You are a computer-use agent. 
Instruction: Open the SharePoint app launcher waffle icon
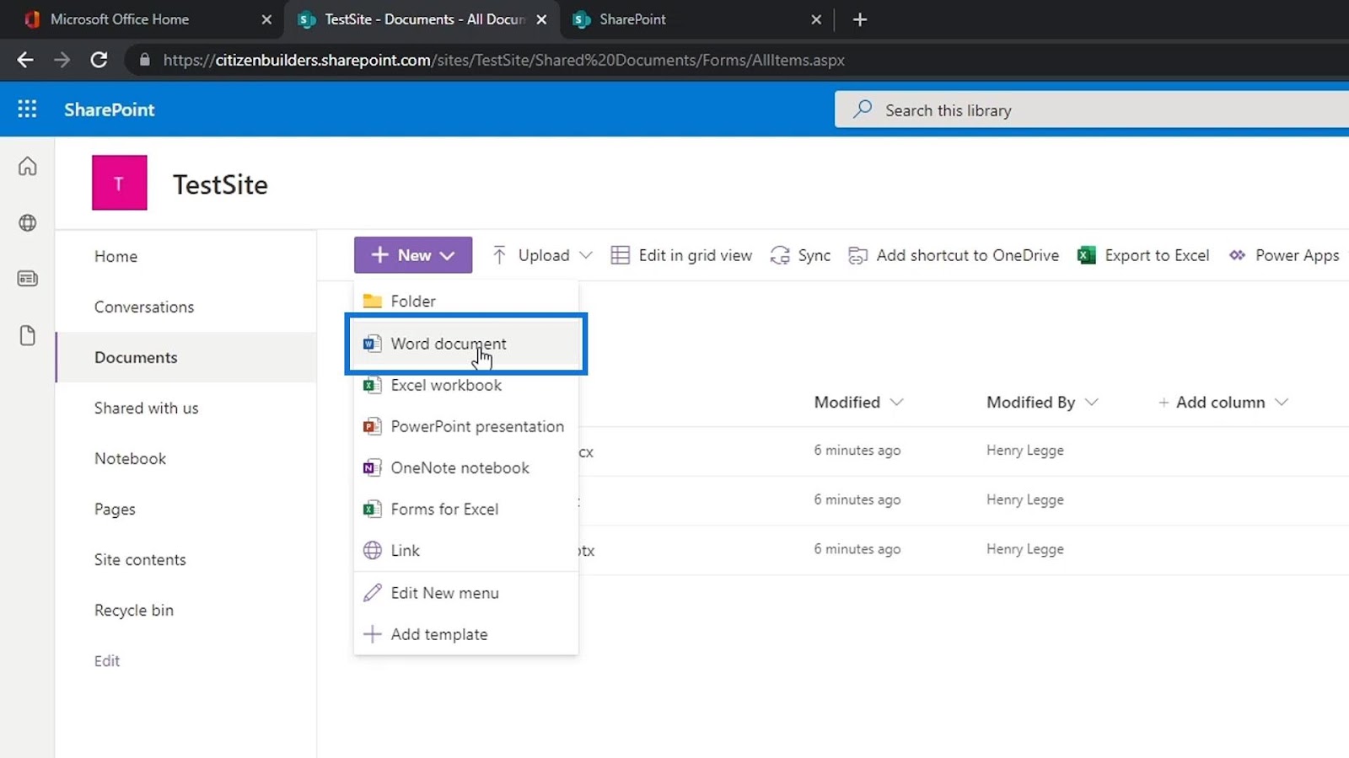[27, 109]
